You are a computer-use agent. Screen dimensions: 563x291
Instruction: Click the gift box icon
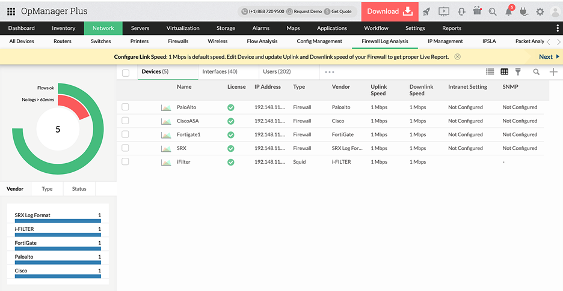tap(477, 11)
